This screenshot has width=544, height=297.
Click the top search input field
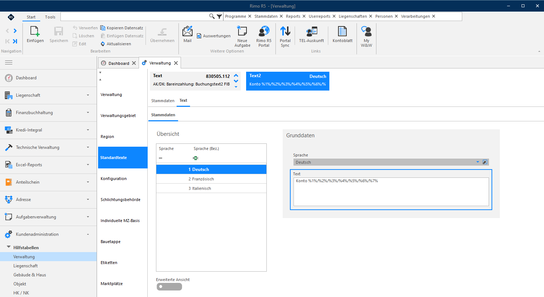[x=135, y=16]
